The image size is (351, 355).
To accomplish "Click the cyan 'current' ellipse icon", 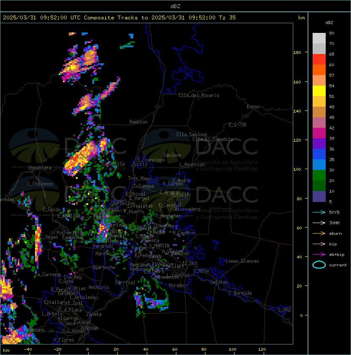I will click(x=319, y=265).
